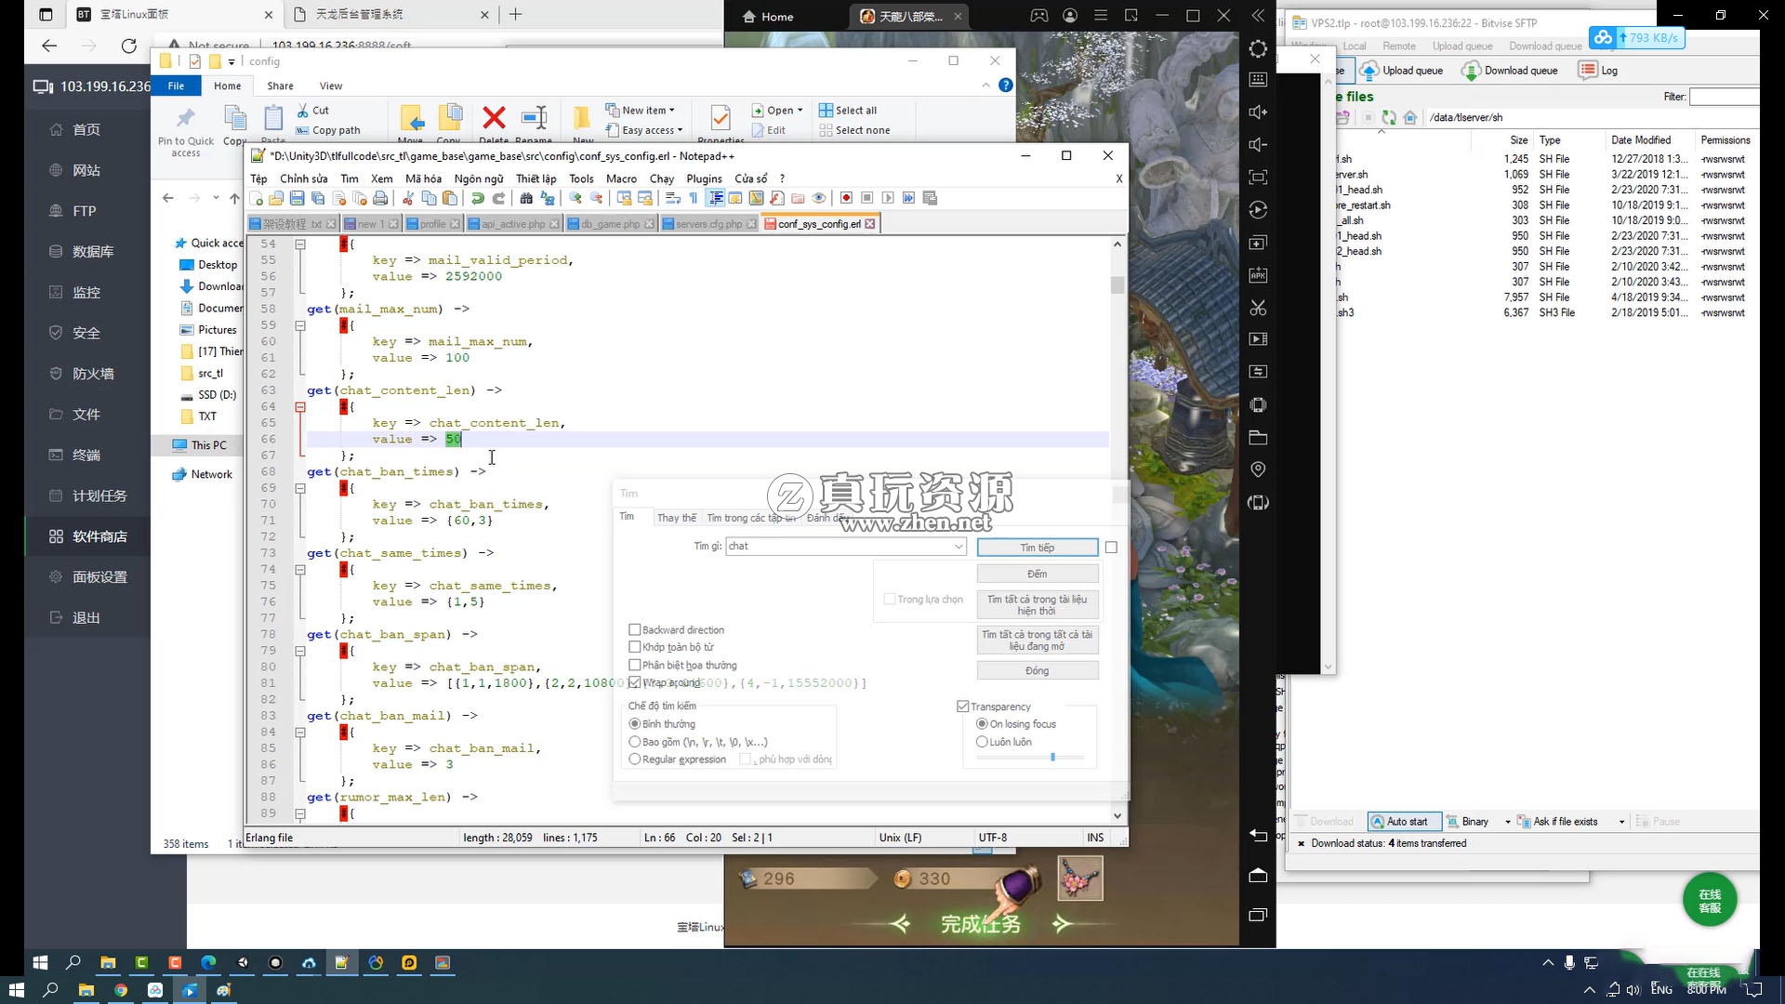The width and height of the screenshot is (1785, 1004).
Task: Click Redo arrow in Notepad++ toolbar
Action: click(498, 198)
